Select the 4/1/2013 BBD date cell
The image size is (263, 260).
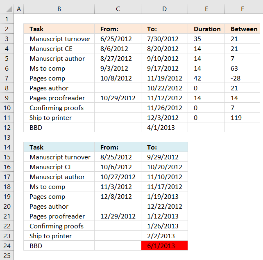click(x=164, y=127)
